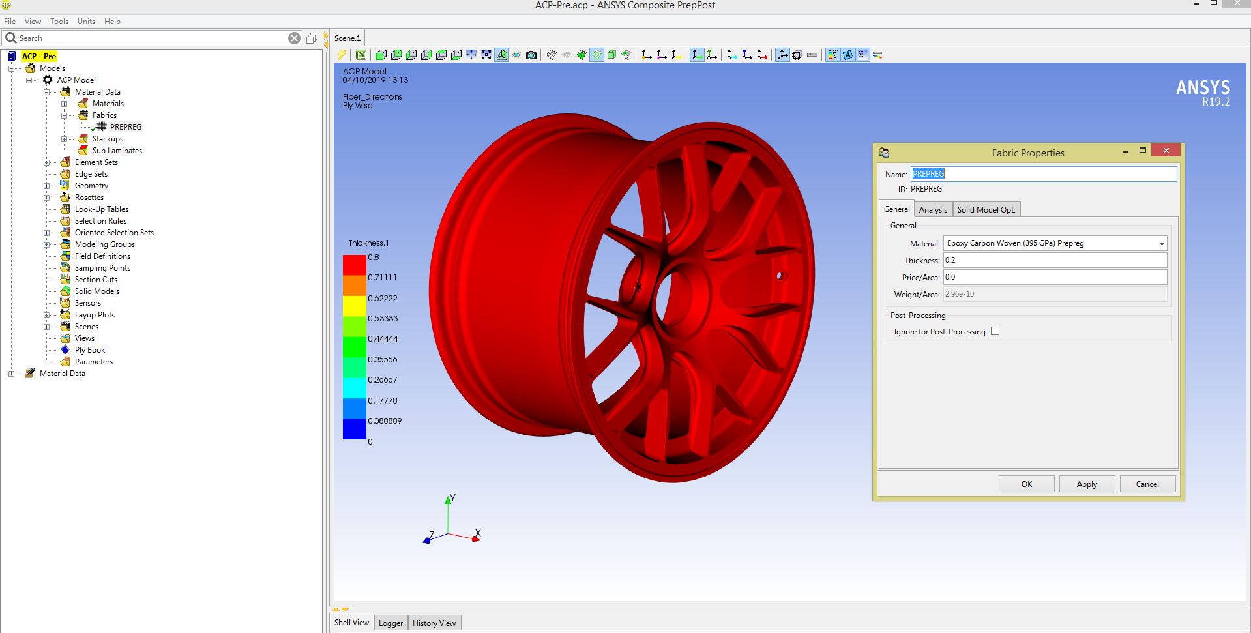Toggle the highlighted green mesh display button
The height and width of the screenshot is (633, 1251).
tap(596, 55)
